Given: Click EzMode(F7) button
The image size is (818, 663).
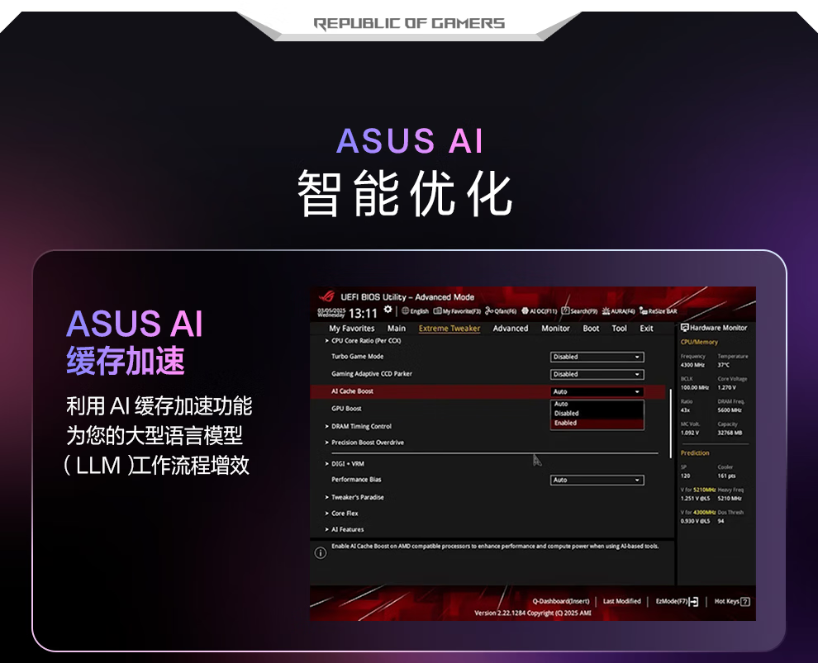Looking at the screenshot, I should (677, 601).
